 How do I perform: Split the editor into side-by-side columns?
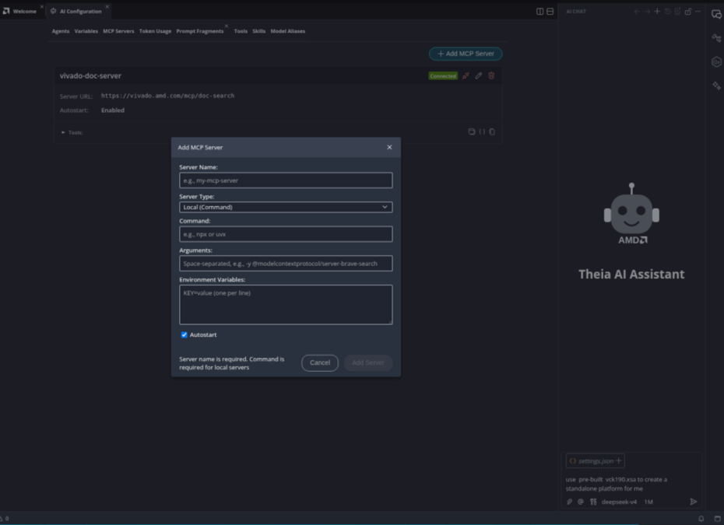tap(539, 12)
